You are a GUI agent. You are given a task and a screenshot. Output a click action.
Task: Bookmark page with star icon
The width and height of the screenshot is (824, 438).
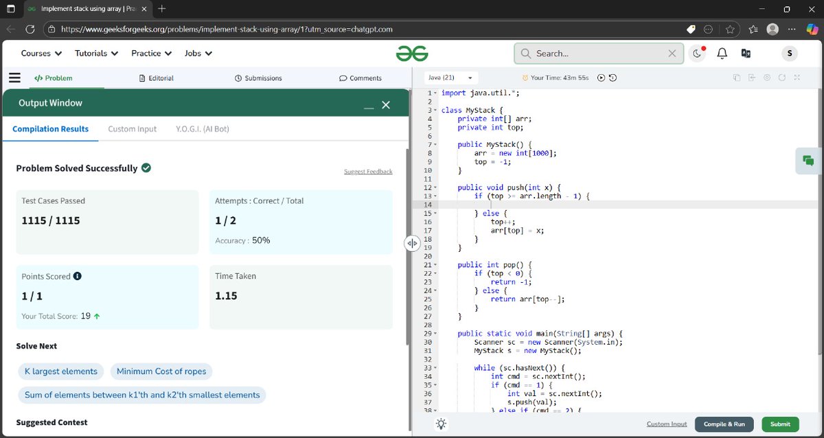[730, 29]
